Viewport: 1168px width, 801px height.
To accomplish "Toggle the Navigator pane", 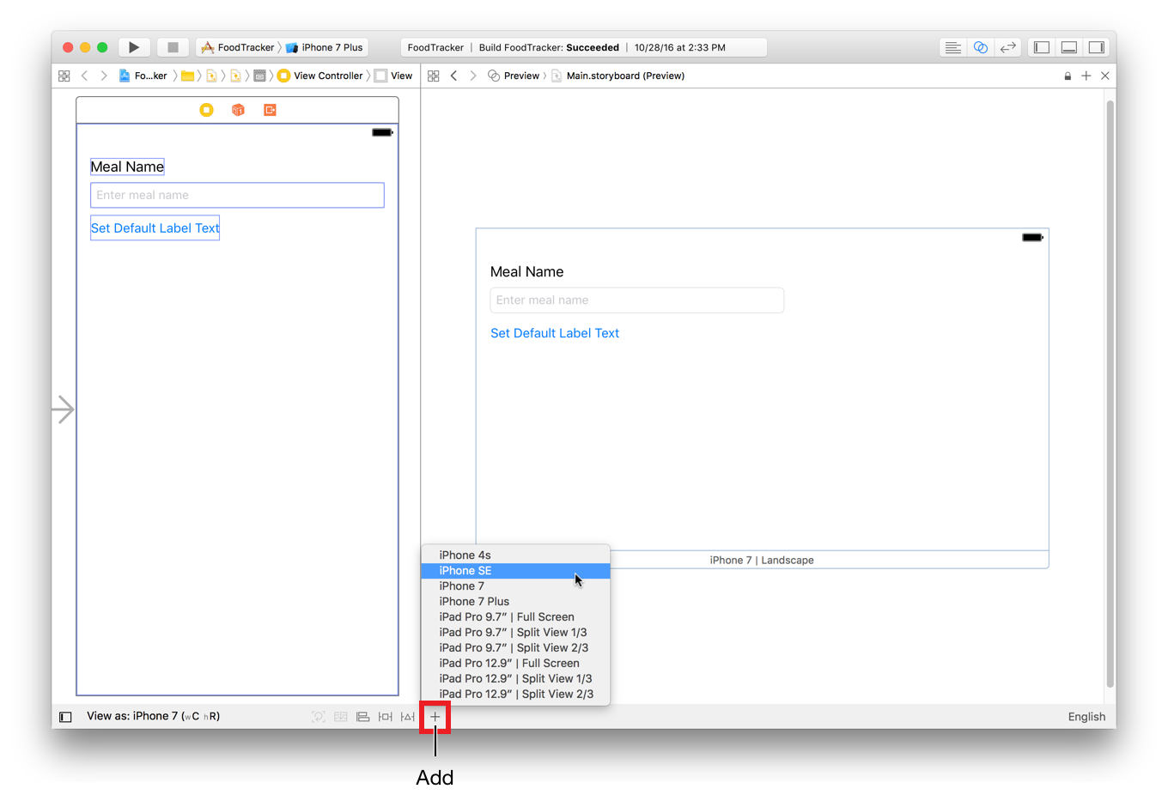I will [1042, 47].
